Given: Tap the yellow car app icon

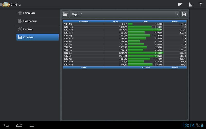Looking at the screenshot, I should (6, 5).
